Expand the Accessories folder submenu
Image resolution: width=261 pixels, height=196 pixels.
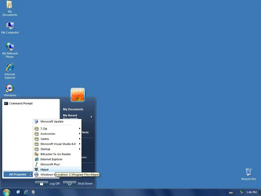(57, 134)
